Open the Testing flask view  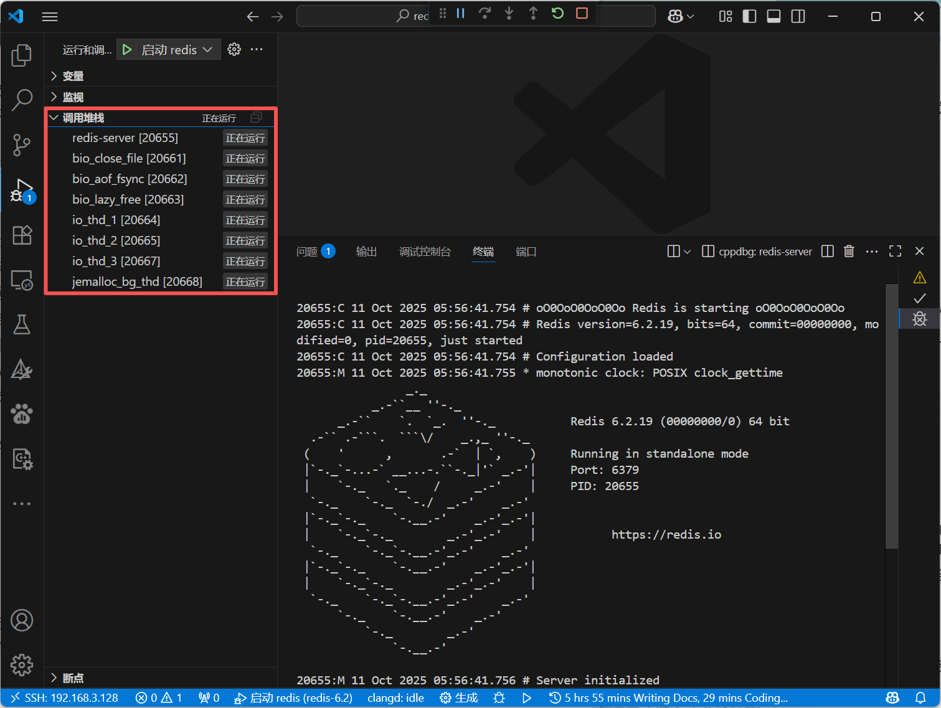click(22, 324)
